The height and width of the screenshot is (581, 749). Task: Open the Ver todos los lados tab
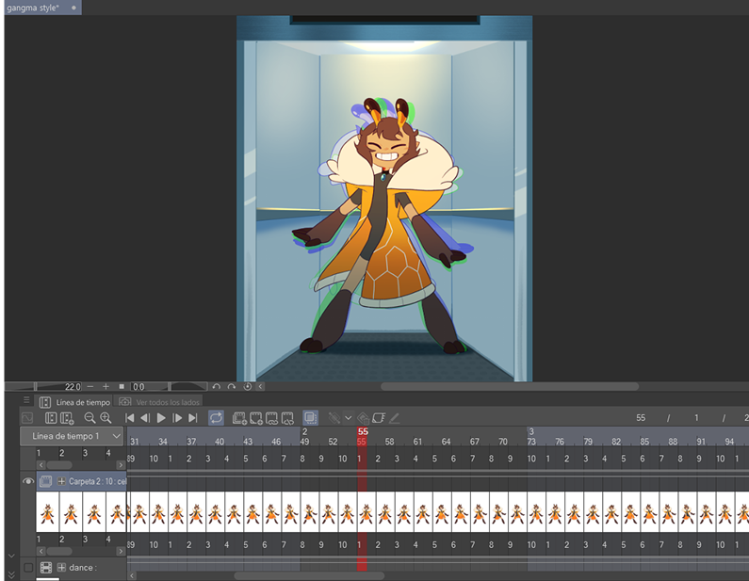[x=166, y=402]
